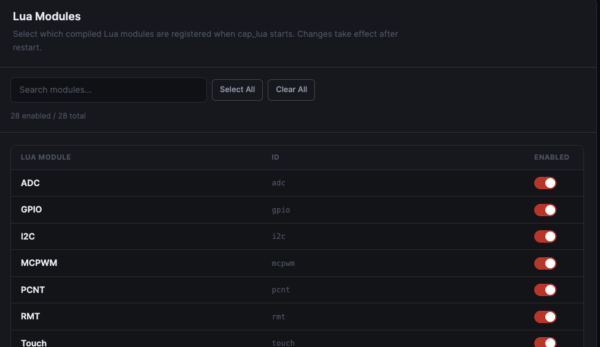Viewport: 600px width, 347px height.
Task: Toggle the GPIO module switch off
Action: (x=545, y=209)
